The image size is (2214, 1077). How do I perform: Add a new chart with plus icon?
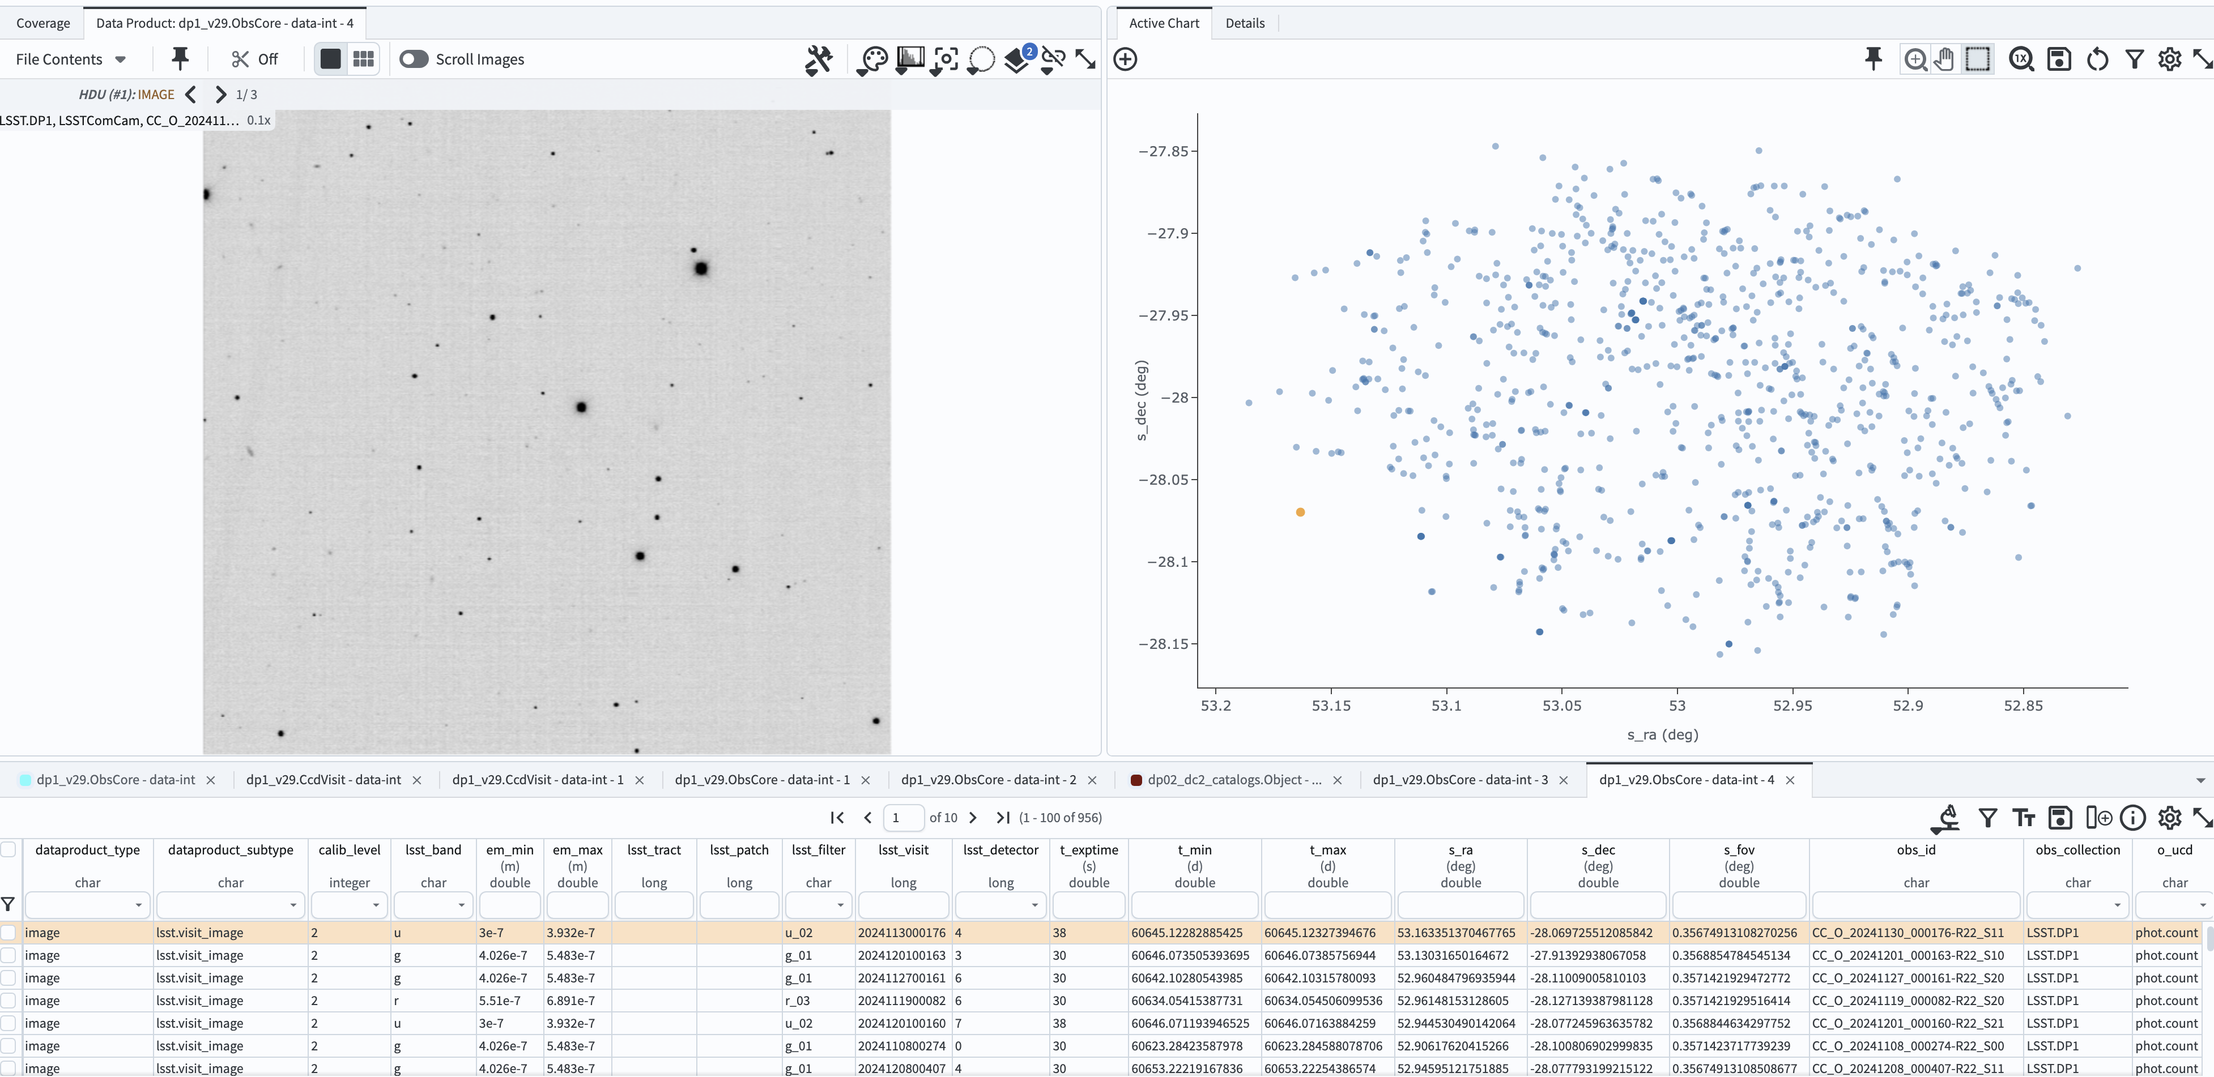pos(1125,59)
